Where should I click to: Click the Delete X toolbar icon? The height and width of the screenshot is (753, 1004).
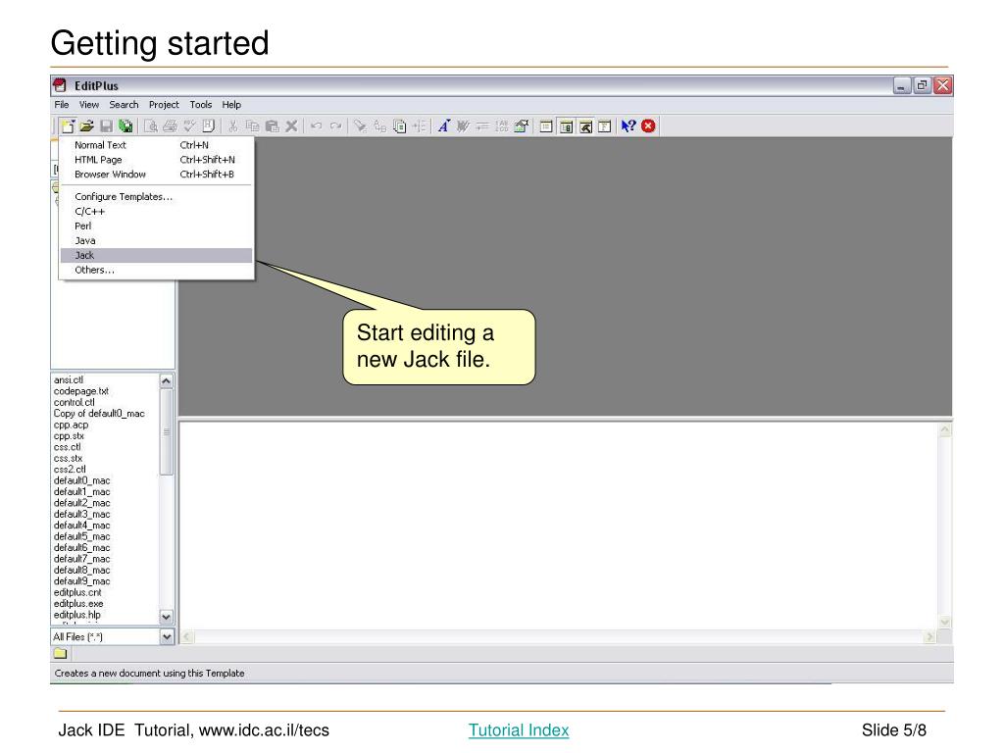tap(291, 126)
